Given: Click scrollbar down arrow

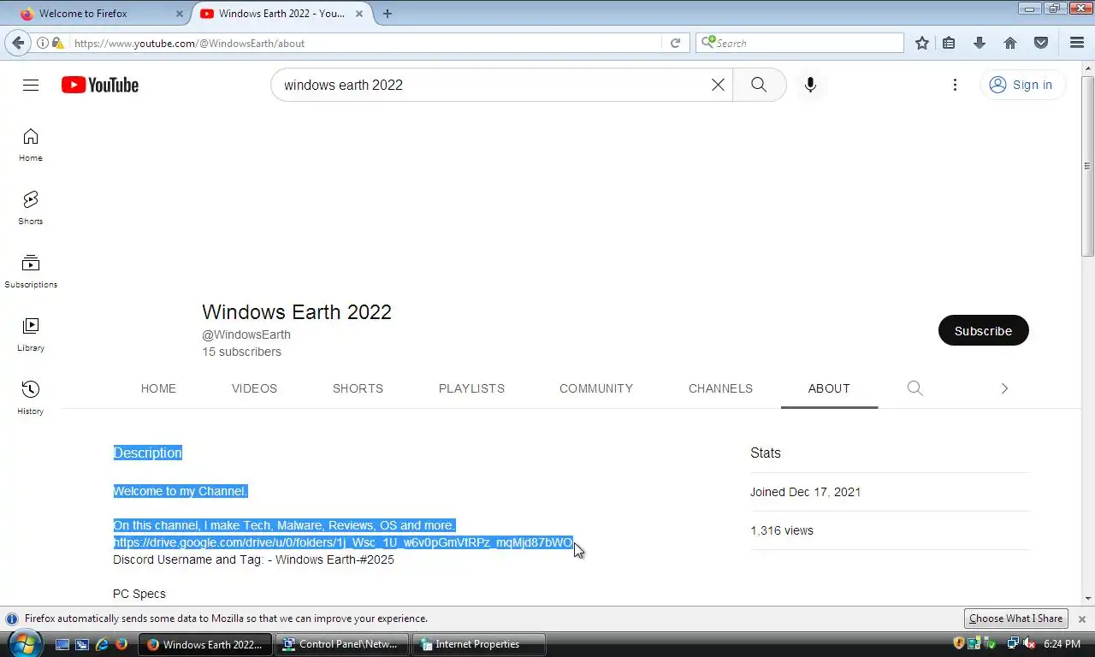Looking at the screenshot, I should (1087, 599).
